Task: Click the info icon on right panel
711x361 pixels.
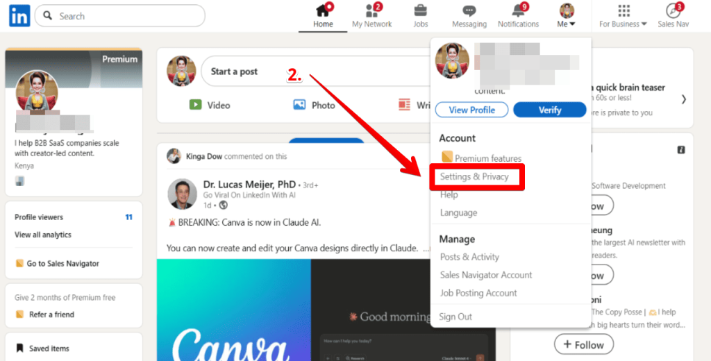Action: point(681,149)
